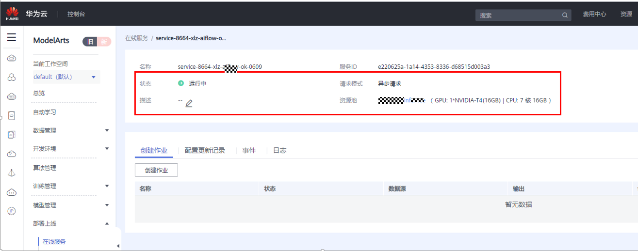Click the resource pool name link
This screenshot has width=638, height=251.
tap(401, 100)
